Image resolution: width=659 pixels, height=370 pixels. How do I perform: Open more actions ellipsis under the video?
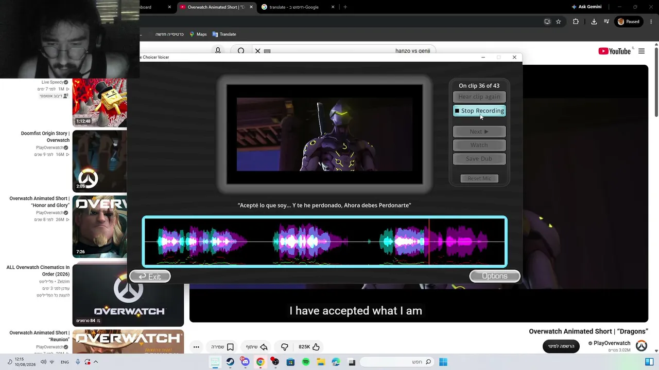(x=196, y=347)
